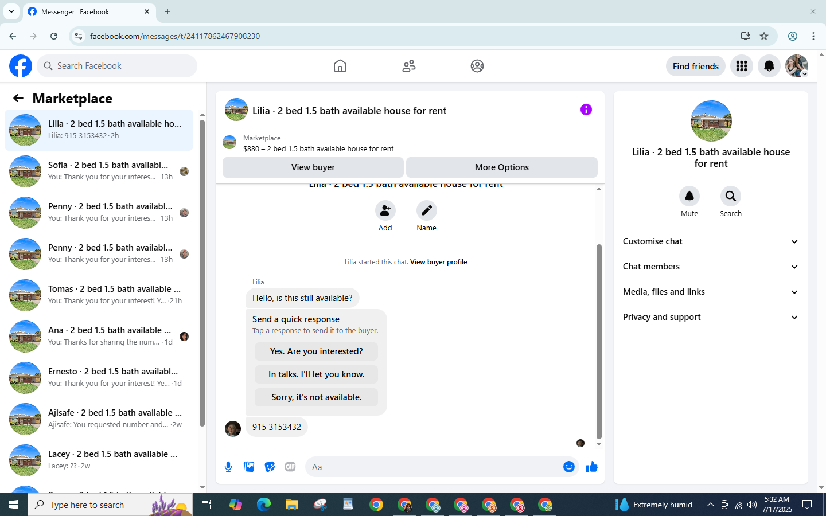Open Sofia's rental conversation

click(x=99, y=171)
